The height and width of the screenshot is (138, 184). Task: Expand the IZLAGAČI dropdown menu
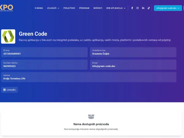53,8
